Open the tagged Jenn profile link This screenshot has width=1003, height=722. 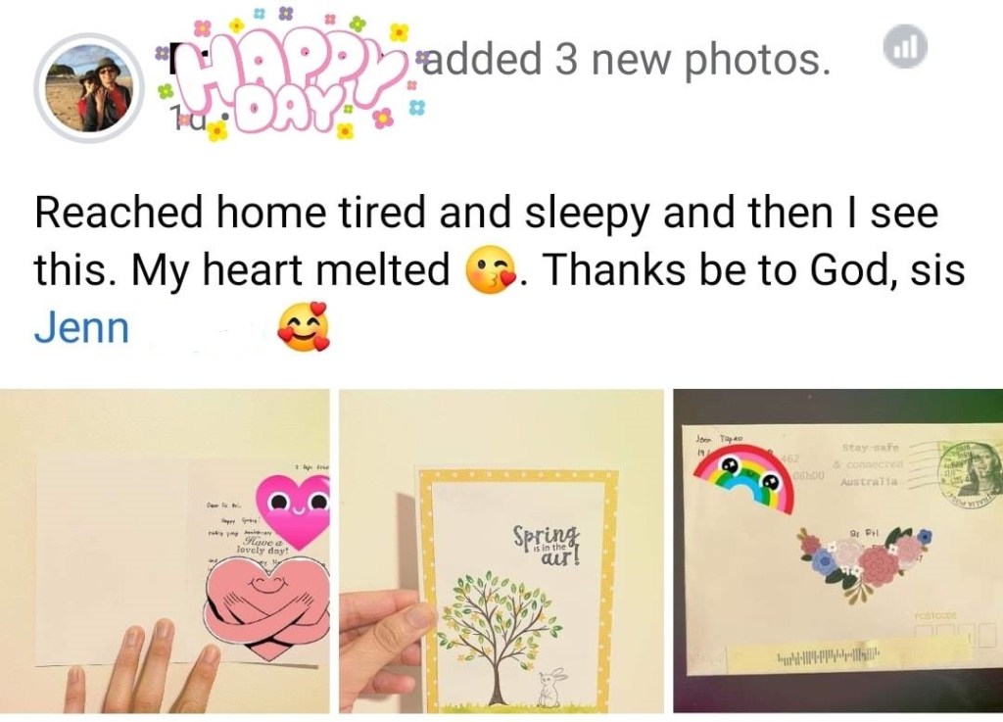(81, 328)
